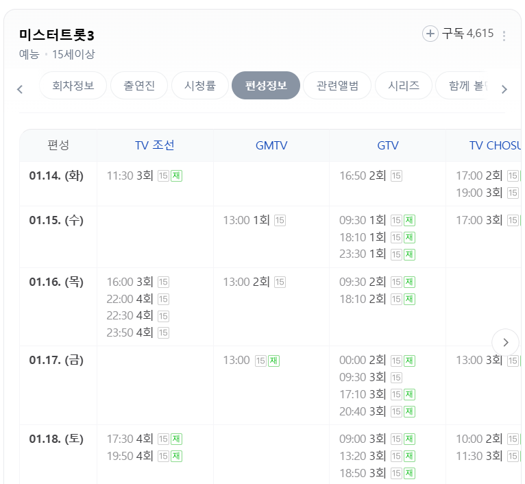The image size is (525, 484).
Task: Open the 관련앨범 tab
Action: [337, 86]
